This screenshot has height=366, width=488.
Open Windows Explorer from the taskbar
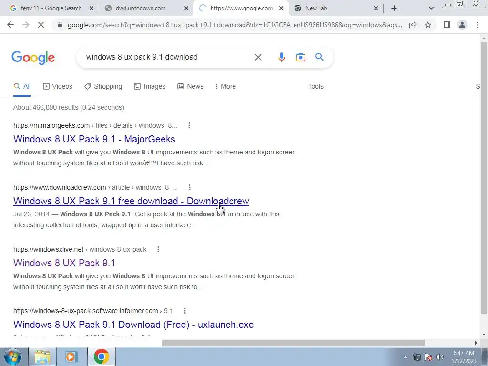coord(42,356)
